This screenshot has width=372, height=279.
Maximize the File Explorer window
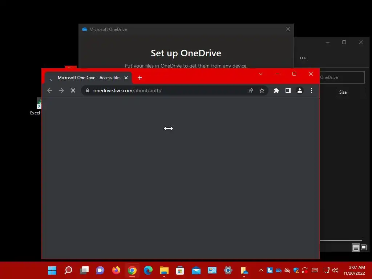[x=344, y=42]
